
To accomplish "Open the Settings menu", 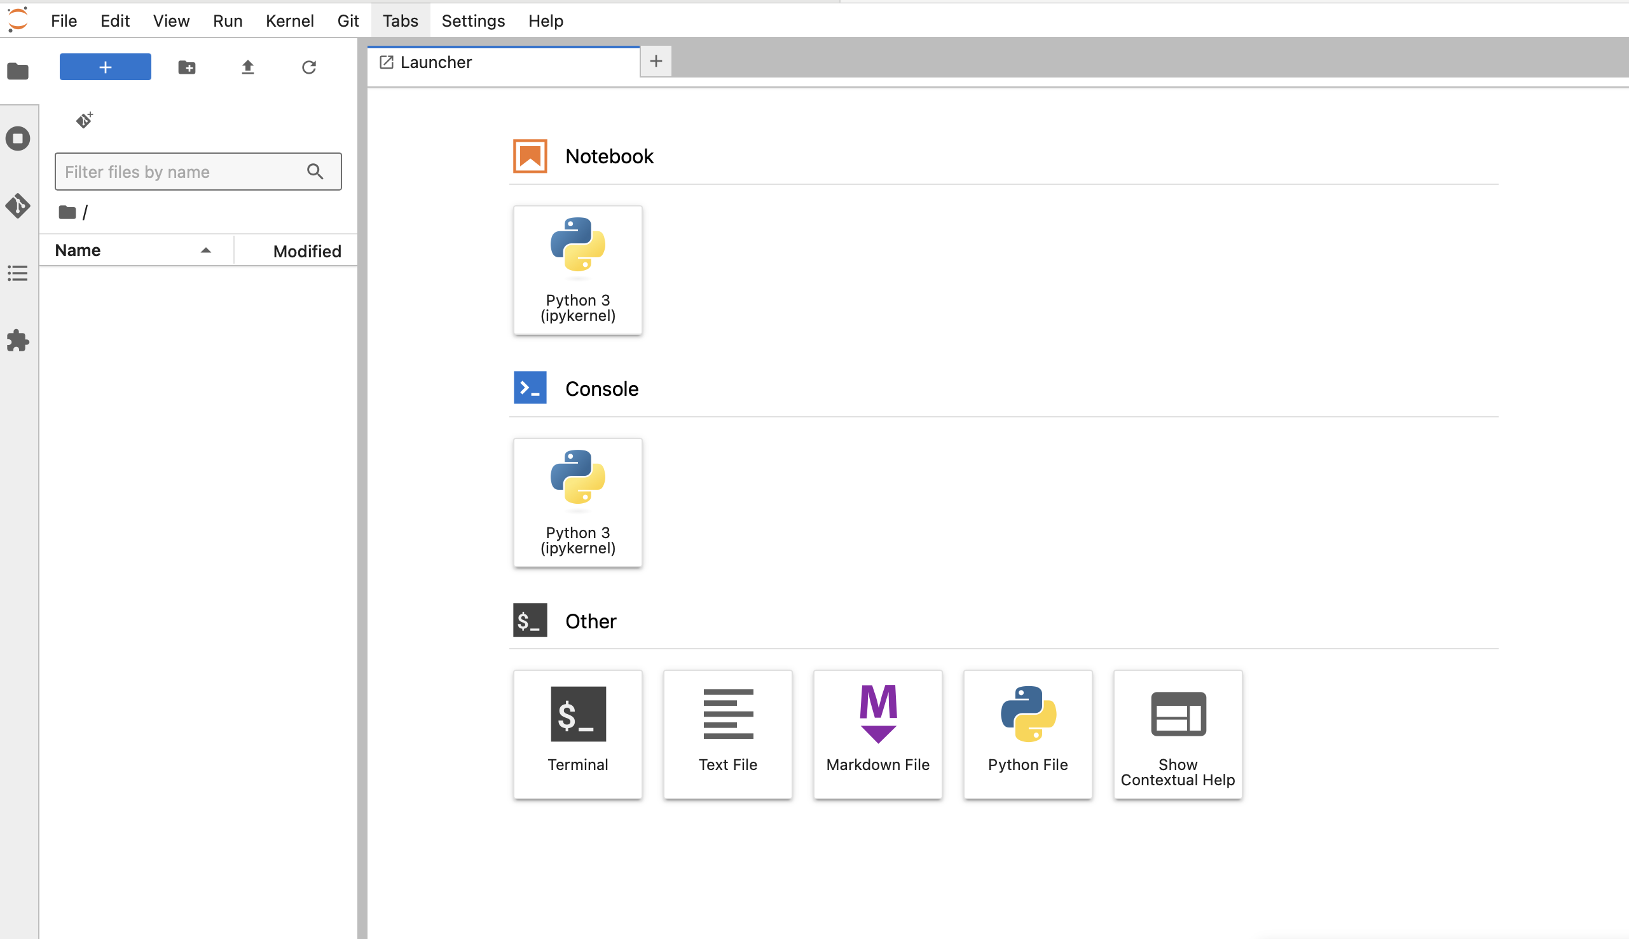I will pos(472,20).
